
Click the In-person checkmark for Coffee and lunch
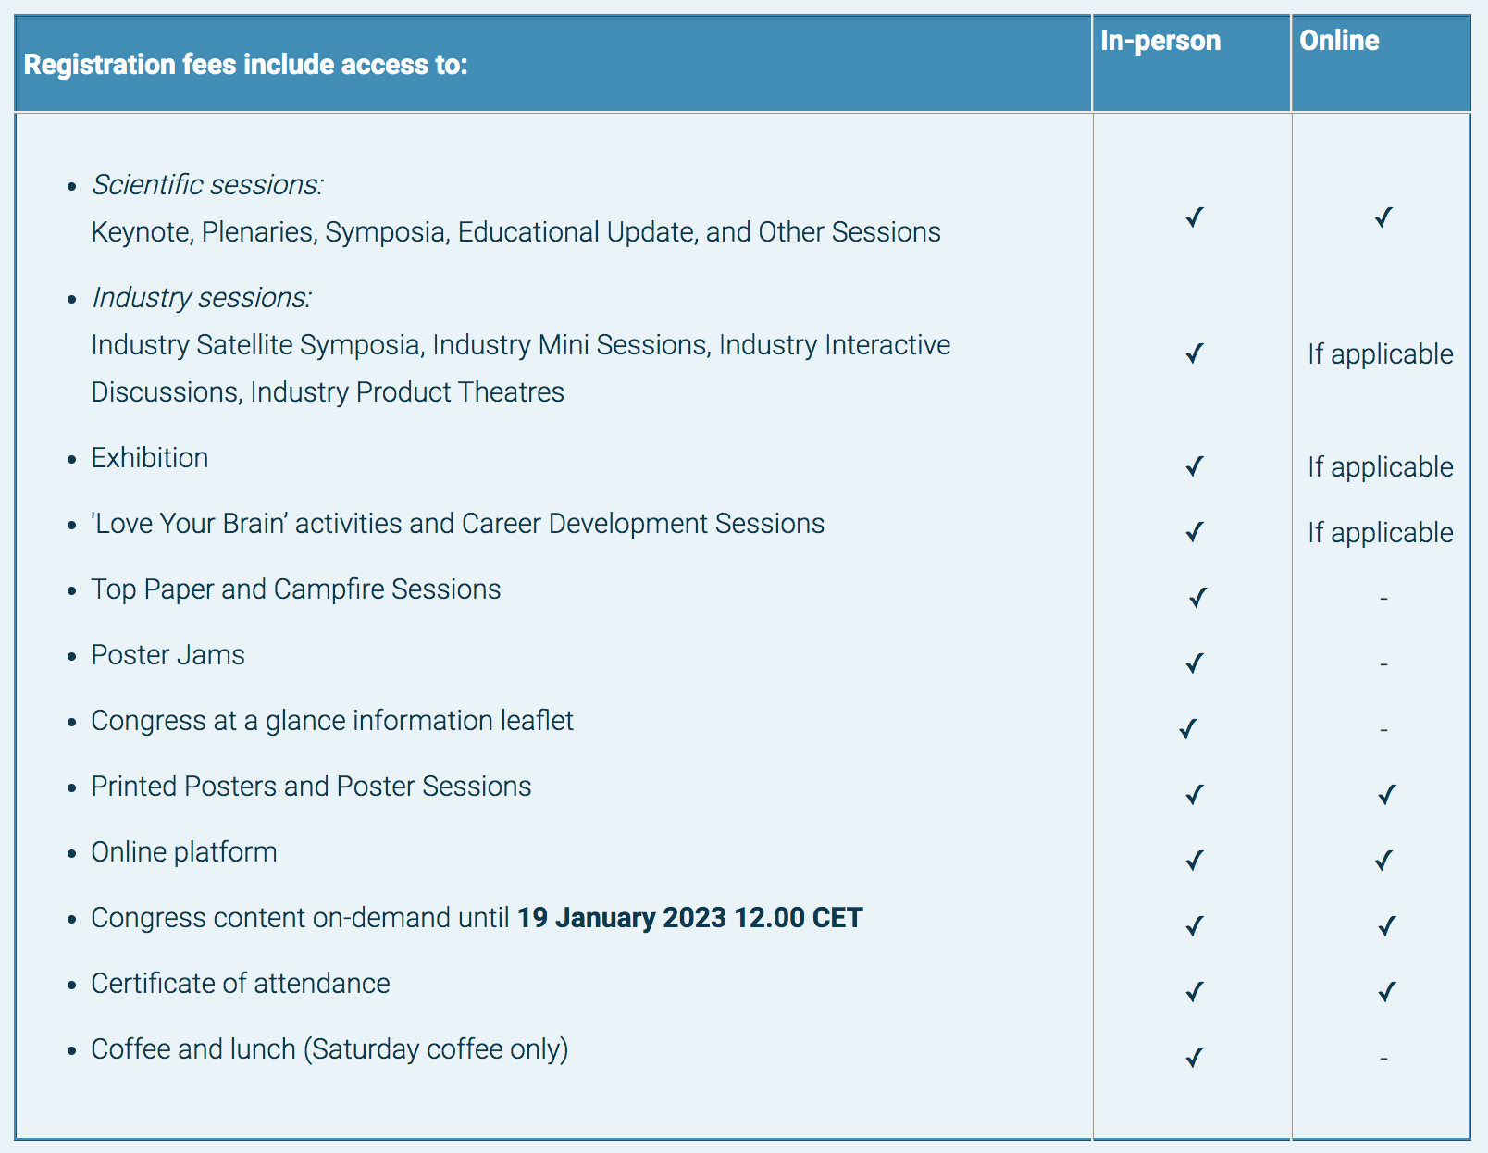(1195, 1057)
